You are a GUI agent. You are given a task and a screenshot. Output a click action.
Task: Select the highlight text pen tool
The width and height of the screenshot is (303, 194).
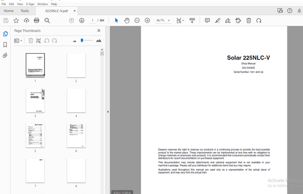pos(218,20)
